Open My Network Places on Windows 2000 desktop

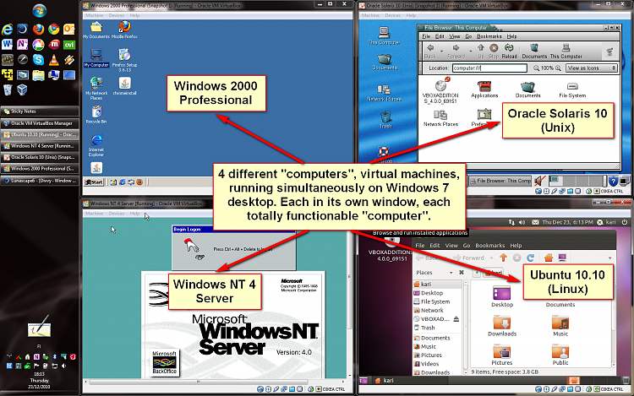click(96, 89)
